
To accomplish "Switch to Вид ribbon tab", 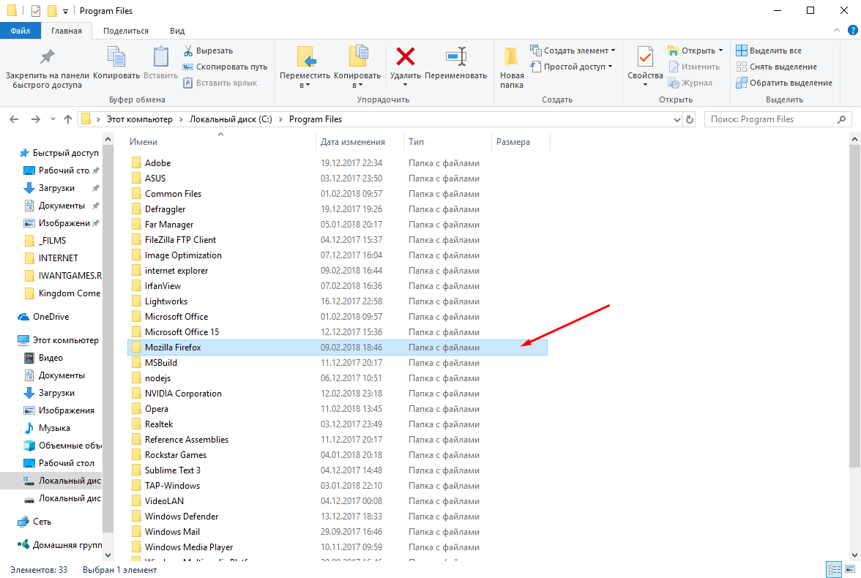I will (x=177, y=31).
